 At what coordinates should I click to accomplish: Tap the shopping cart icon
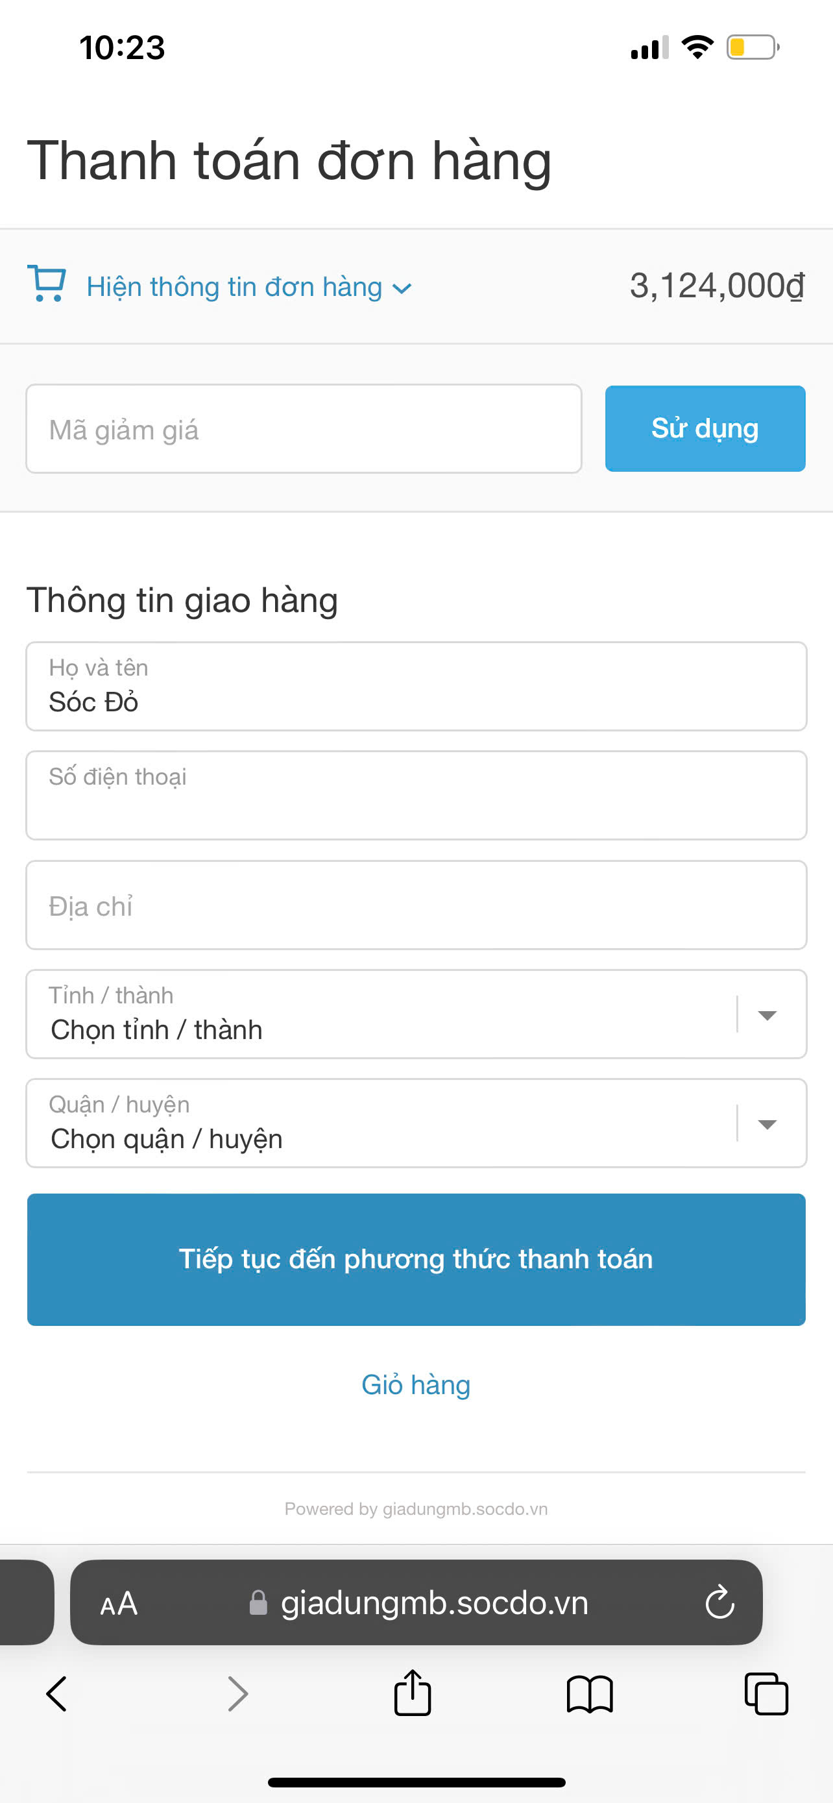[x=46, y=284]
